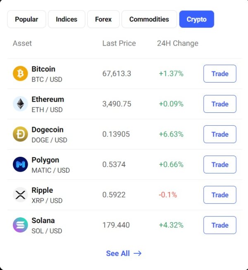
Task: Open Trade for Ripple XRP
Action: (x=219, y=195)
